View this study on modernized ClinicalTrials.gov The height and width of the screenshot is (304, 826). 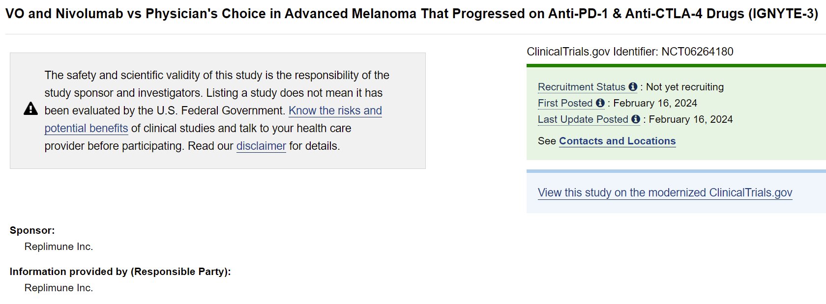(x=665, y=193)
